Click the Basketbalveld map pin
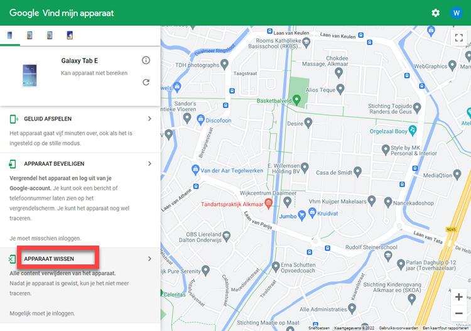This screenshot has width=471, height=331. [296, 99]
